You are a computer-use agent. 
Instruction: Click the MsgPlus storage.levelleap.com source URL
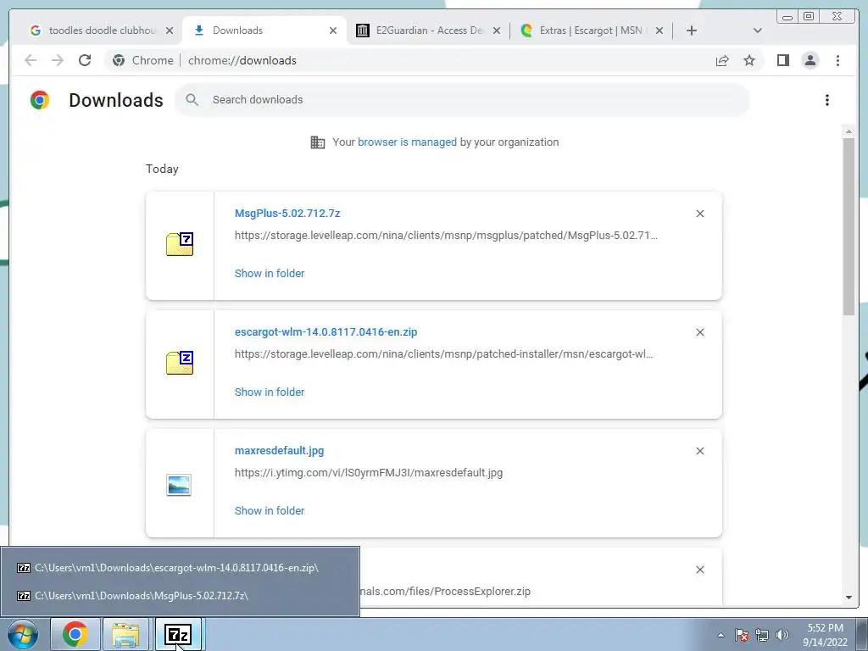click(446, 236)
